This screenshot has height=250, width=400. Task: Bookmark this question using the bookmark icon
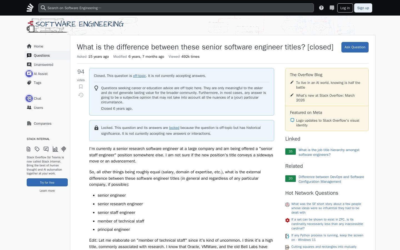[x=81, y=87]
